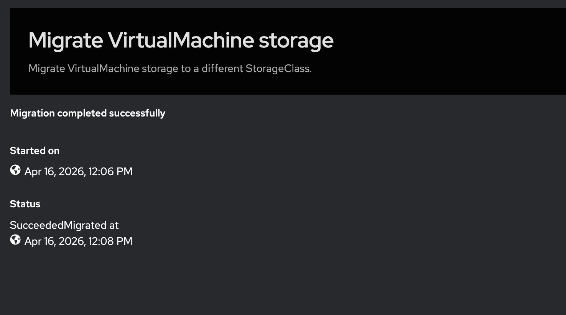The width and height of the screenshot is (566, 315).
Task: Click the word "Migrate" in the page title
Action: [66, 40]
